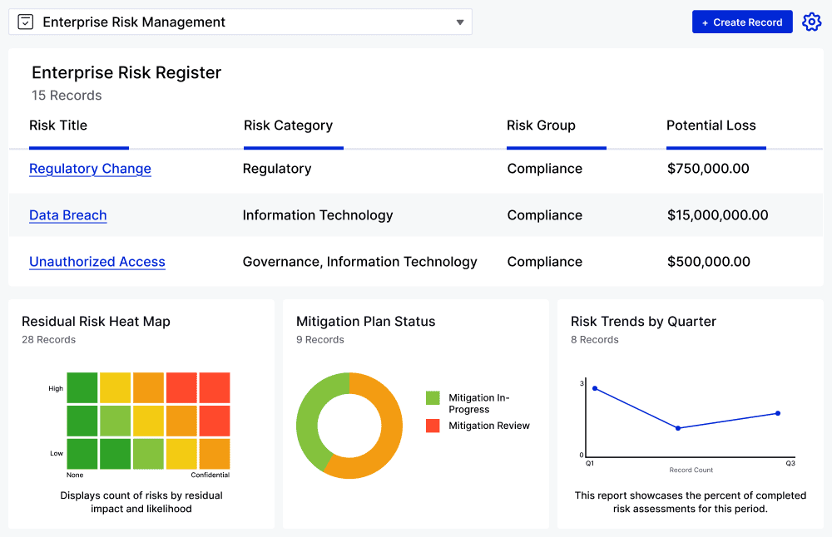
Task: Click the Confidential label under the heat map
Action: pos(210,475)
